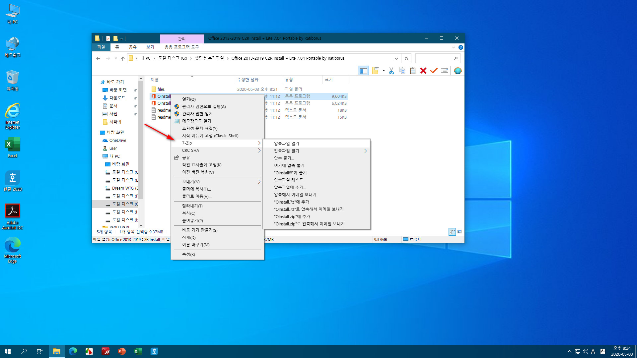Choose 여기에 압축 풀기 in 7-Zip submenu
637x358 pixels.
point(317,166)
